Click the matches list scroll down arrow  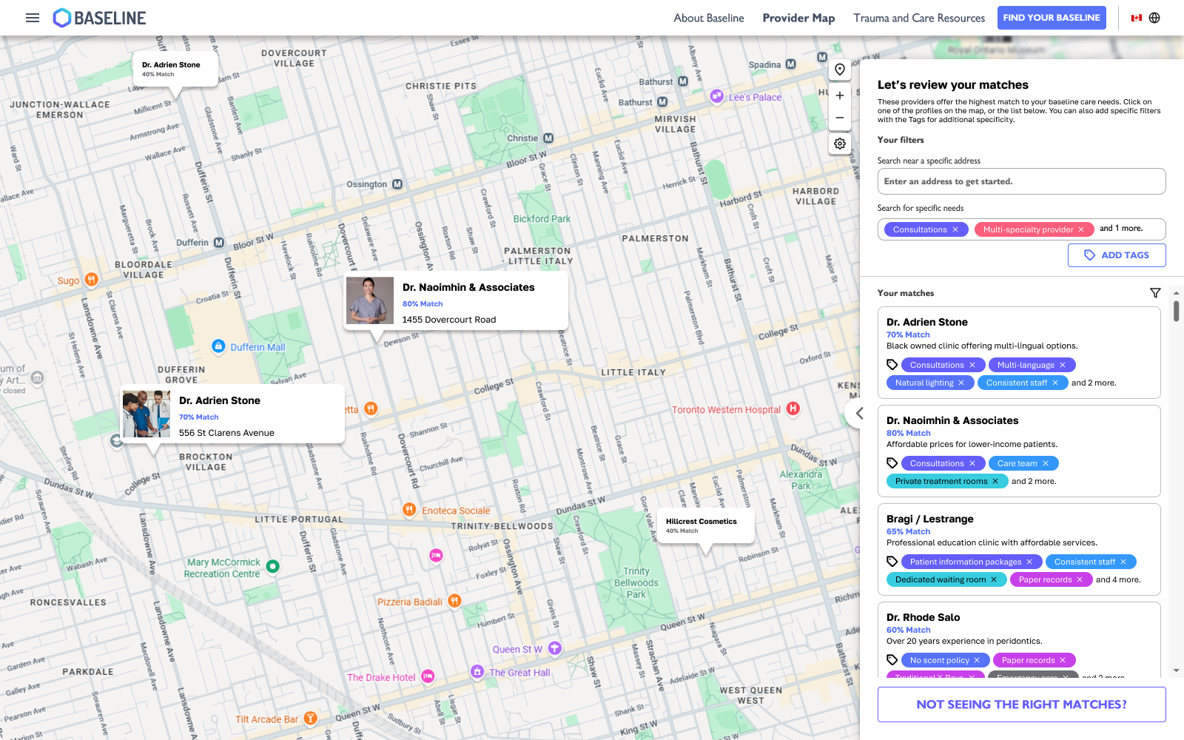(x=1177, y=671)
